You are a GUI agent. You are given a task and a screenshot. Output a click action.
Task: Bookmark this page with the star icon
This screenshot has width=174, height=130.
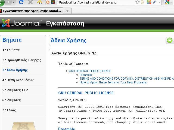(x=138, y=2)
